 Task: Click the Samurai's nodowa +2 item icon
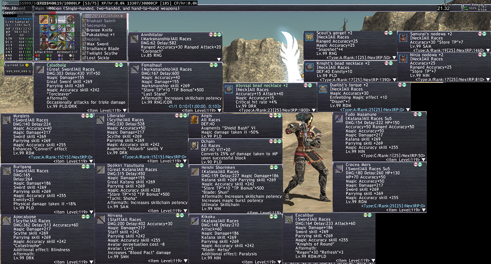point(403,38)
